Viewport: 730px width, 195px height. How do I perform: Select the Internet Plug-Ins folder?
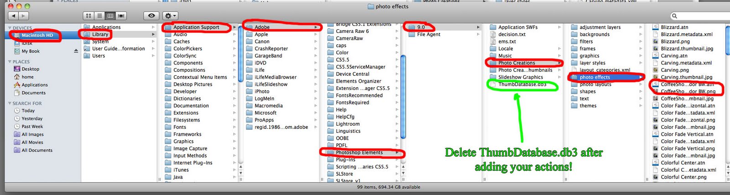tap(193, 163)
